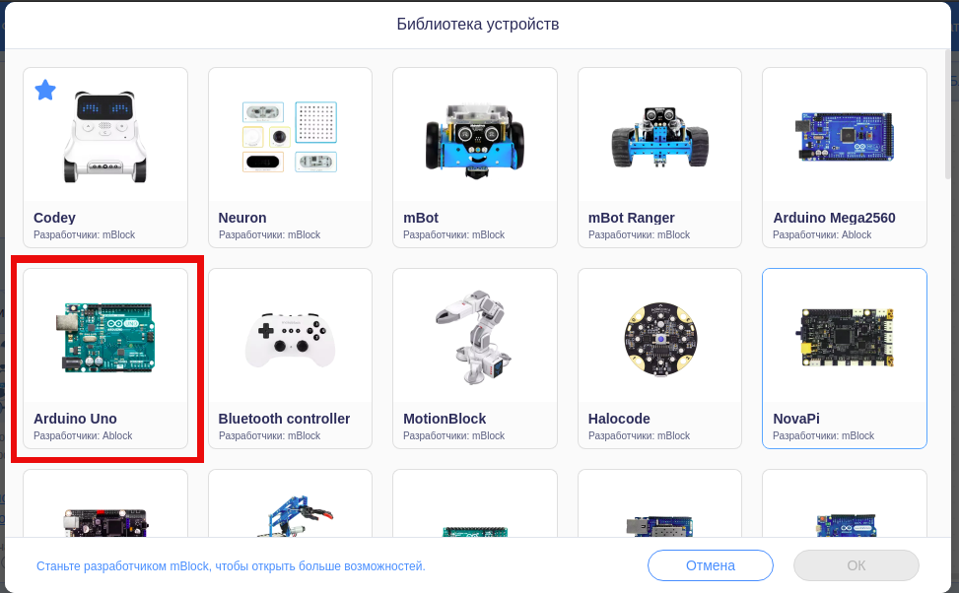
Task: Pick the MotionBlock robotic arm image
Action: point(475,337)
